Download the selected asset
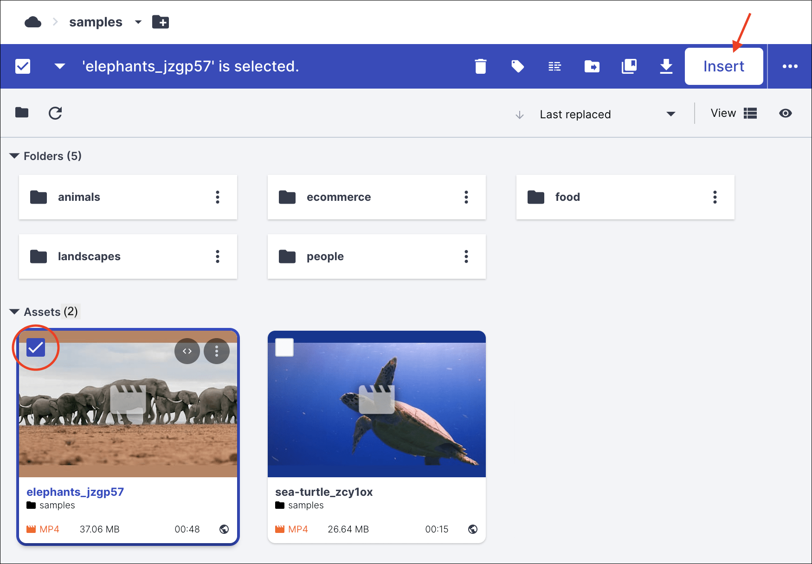The image size is (812, 564). pyautogui.click(x=666, y=66)
